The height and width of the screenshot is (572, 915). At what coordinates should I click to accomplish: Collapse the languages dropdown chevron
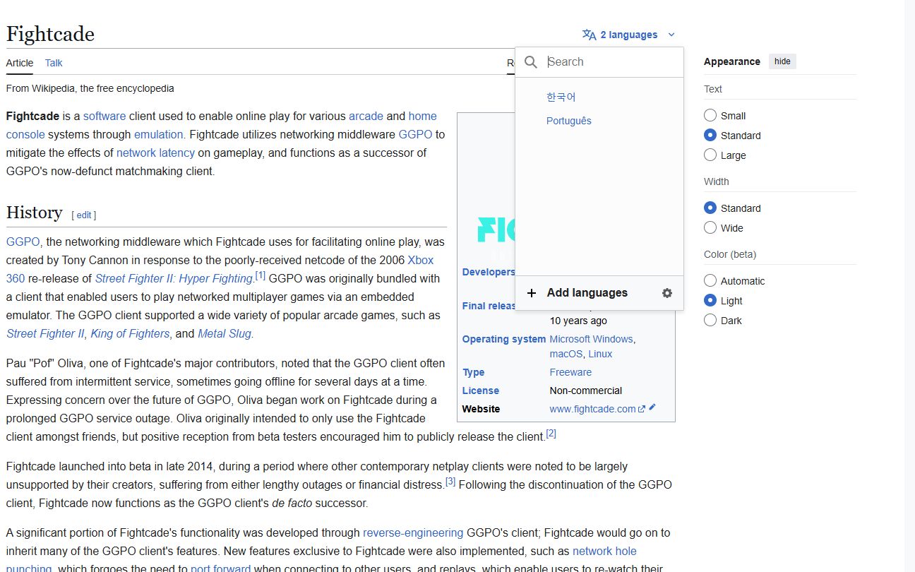671,35
